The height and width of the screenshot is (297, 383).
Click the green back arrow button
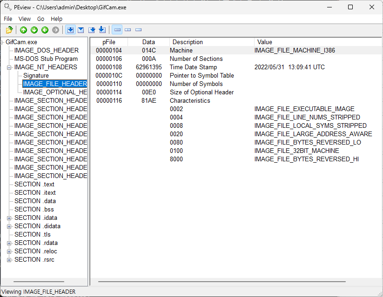point(45,30)
